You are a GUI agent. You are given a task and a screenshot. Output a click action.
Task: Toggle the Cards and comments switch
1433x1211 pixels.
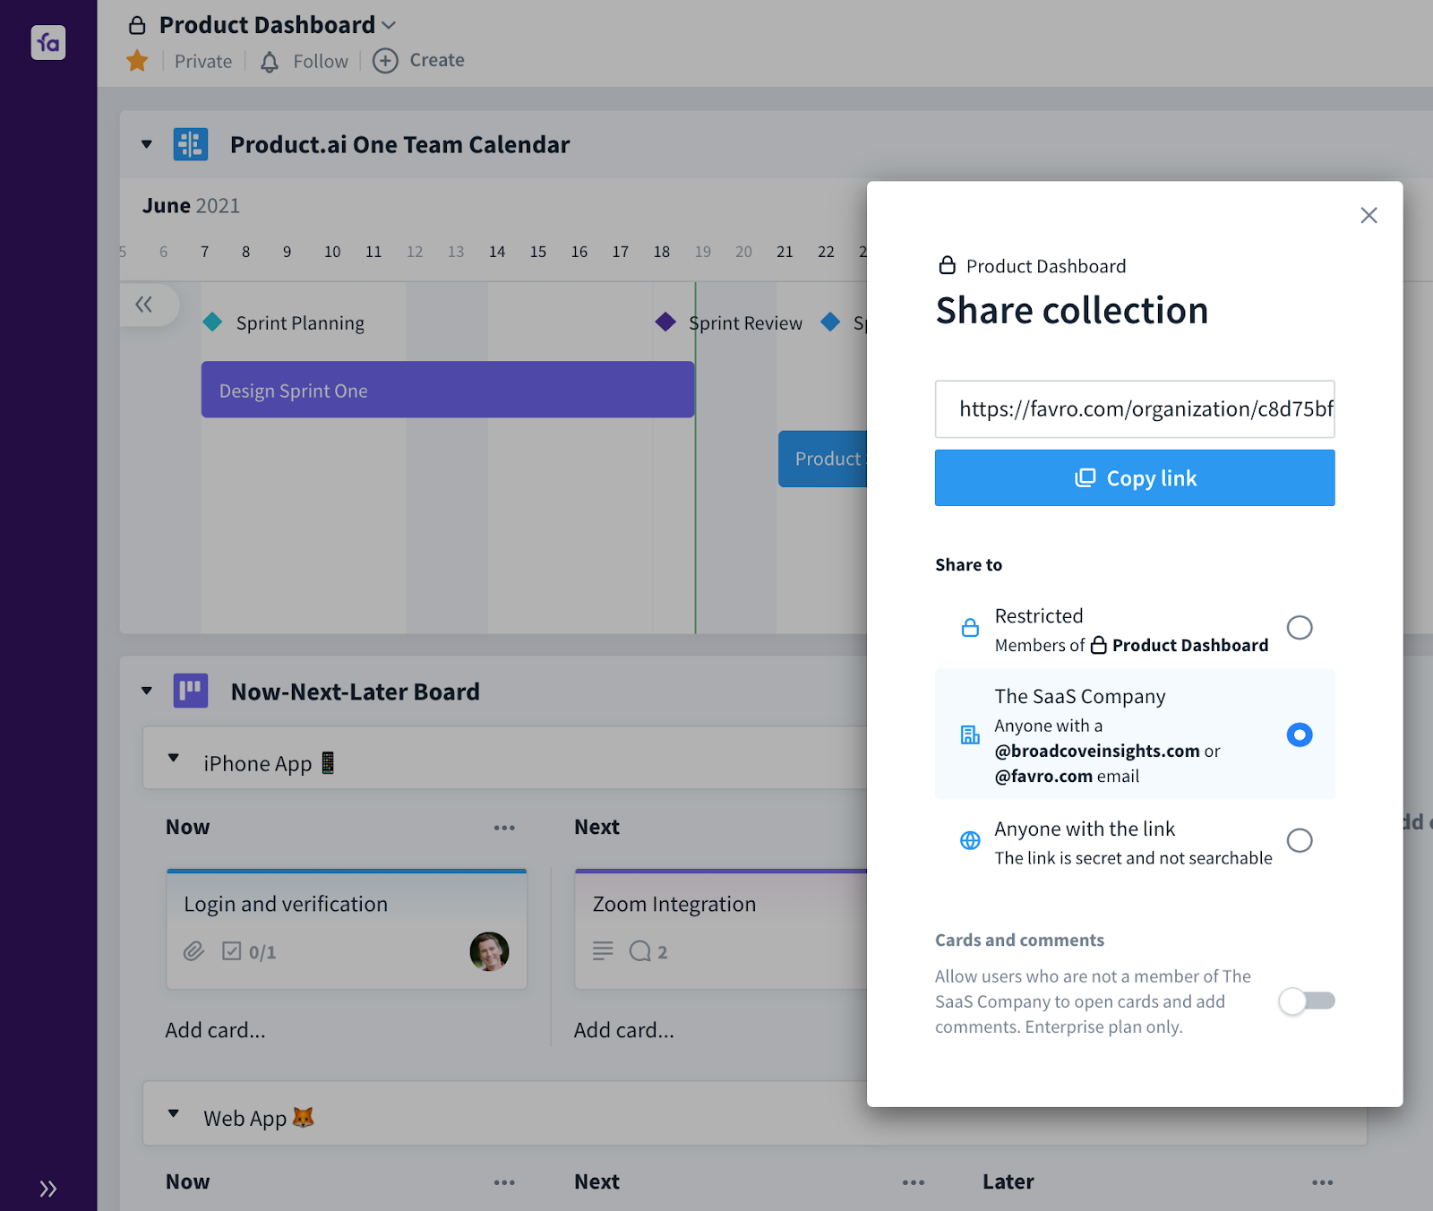(1307, 1001)
